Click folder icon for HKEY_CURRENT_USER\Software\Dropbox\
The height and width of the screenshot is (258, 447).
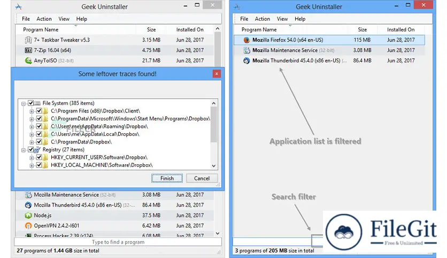(45, 157)
